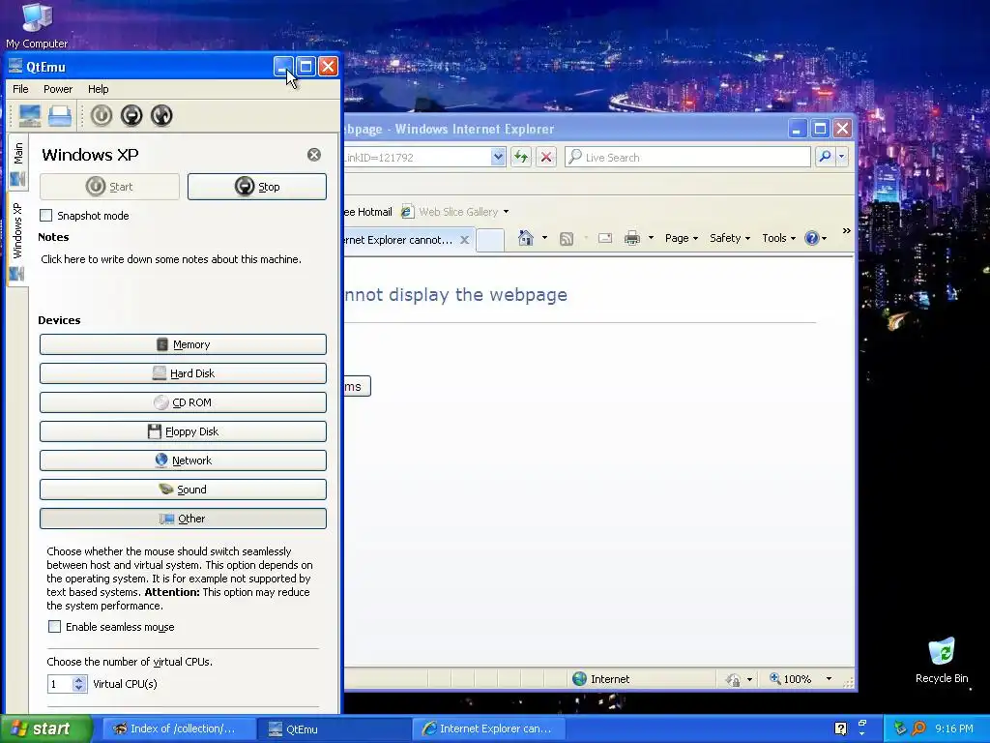Click the protected mode lock icon in status bar
This screenshot has width=990, height=743.
tap(733, 680)
